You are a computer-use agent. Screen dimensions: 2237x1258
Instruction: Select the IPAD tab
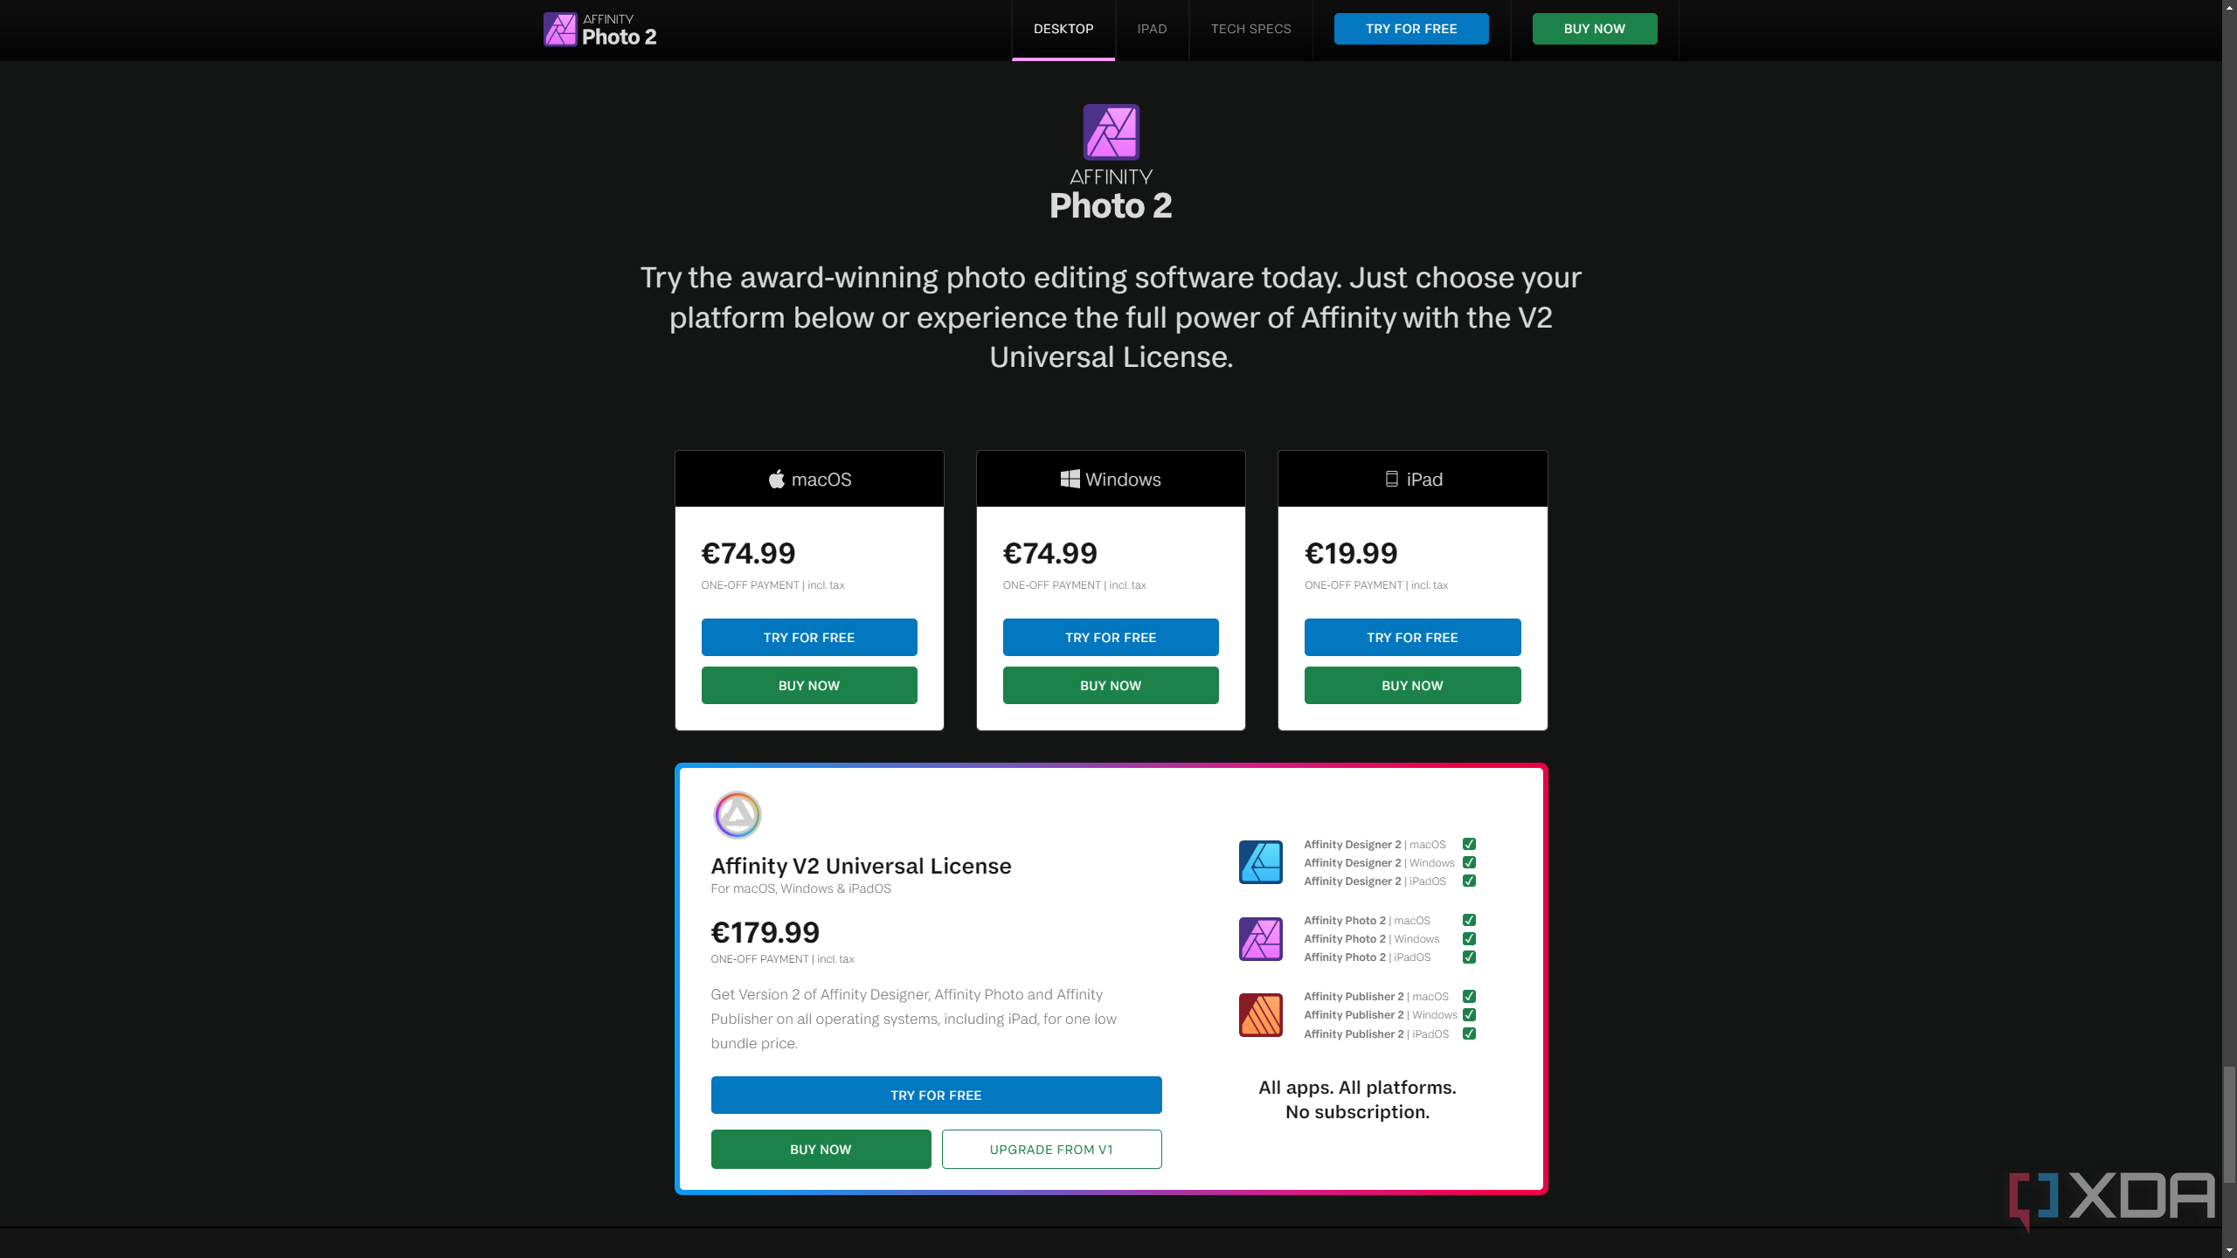click(1153, 28)
